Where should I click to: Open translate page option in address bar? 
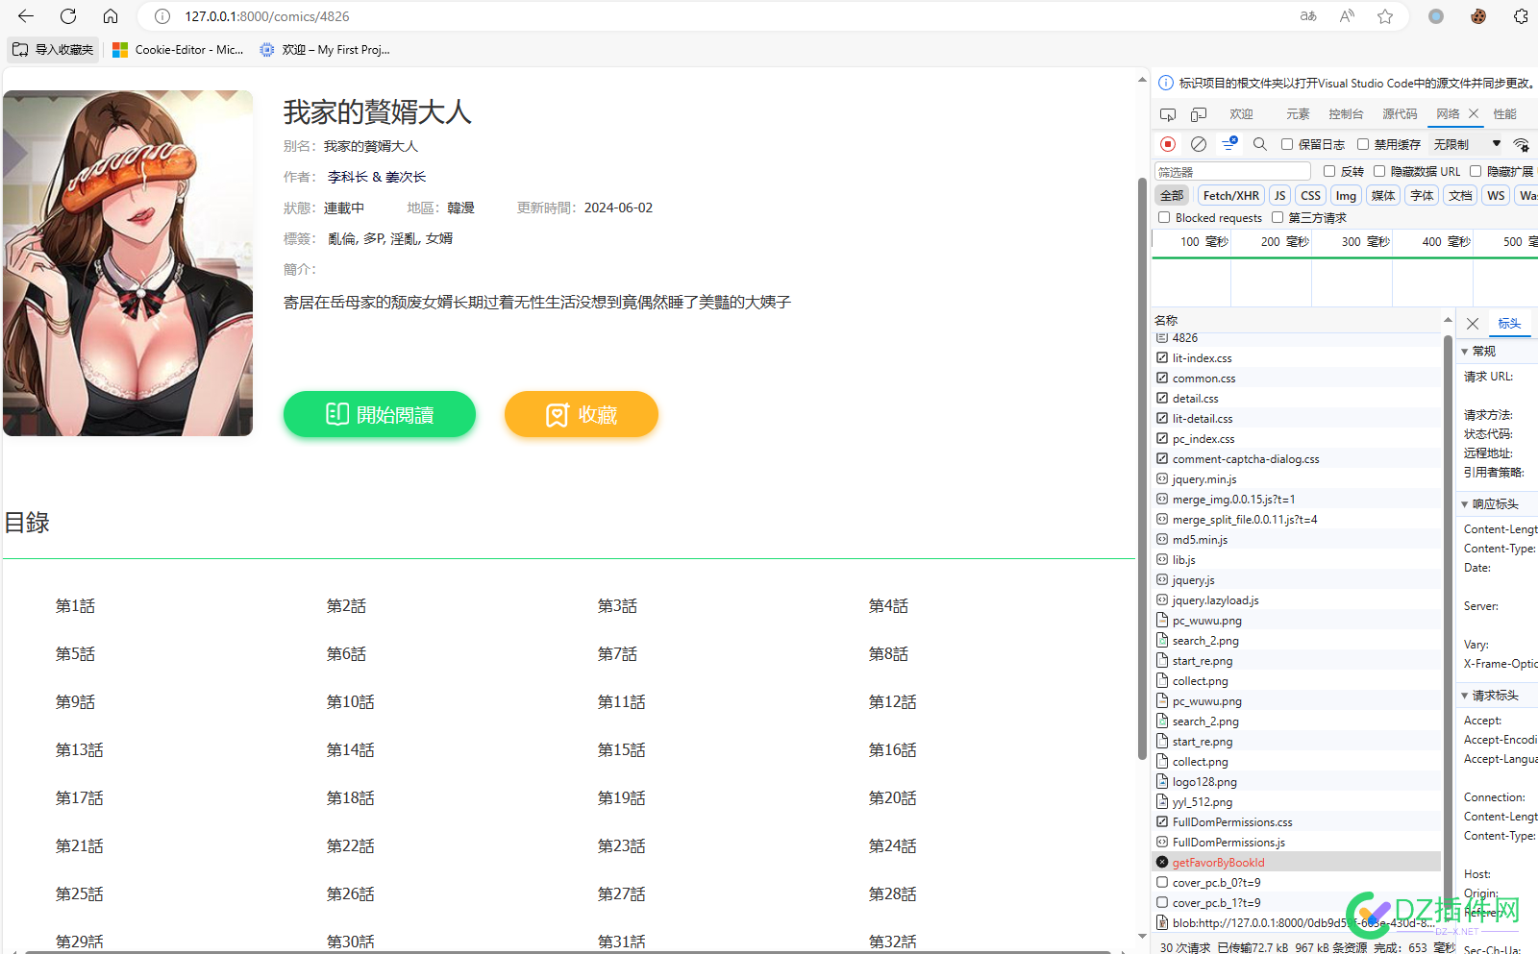coord(1308,16)
